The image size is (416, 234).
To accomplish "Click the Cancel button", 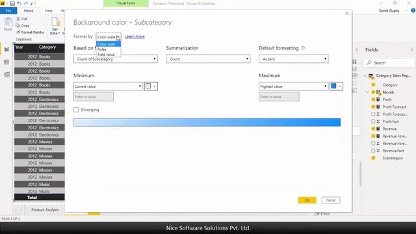I will click(331, 200).
